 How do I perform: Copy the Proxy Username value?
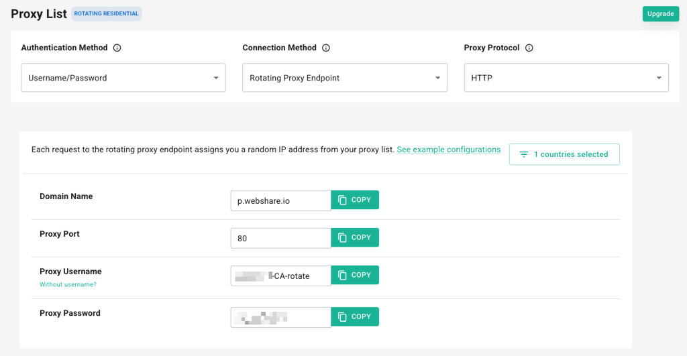[x=355, y=276]
